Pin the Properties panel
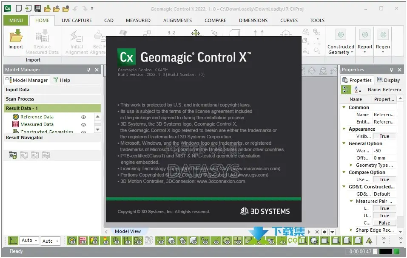The width and height of the screenshot is (407, 258). click(391, 70)
